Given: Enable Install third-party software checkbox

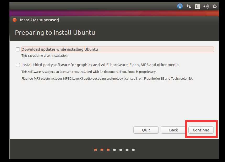Looking at the screenshot, I should (x=18, y=65).
